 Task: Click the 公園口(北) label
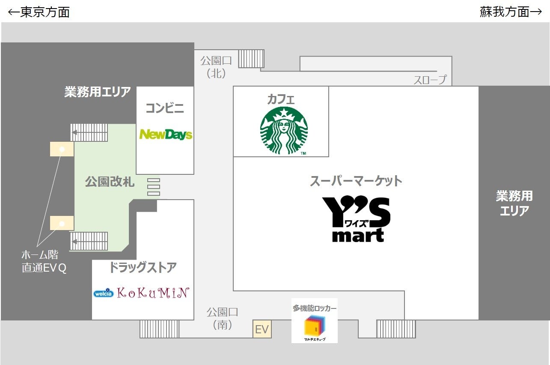coord(217,67)
